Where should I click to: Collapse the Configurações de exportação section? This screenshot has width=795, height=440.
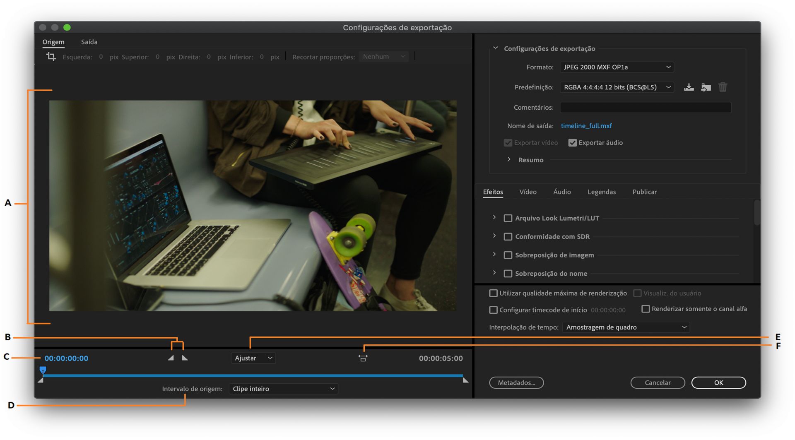pyautogui.click(x=495, y=48)
